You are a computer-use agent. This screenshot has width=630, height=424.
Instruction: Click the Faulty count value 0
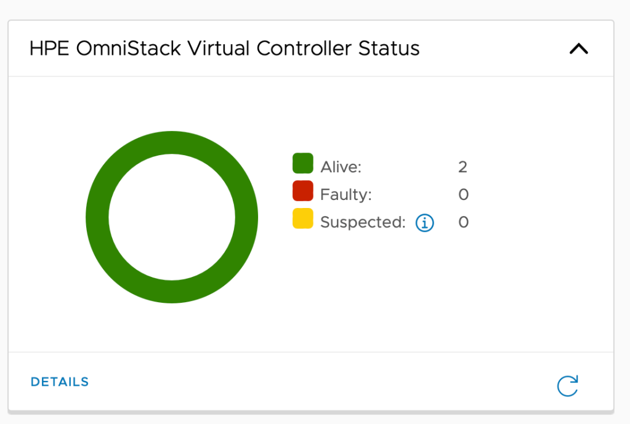coord(463,195)
